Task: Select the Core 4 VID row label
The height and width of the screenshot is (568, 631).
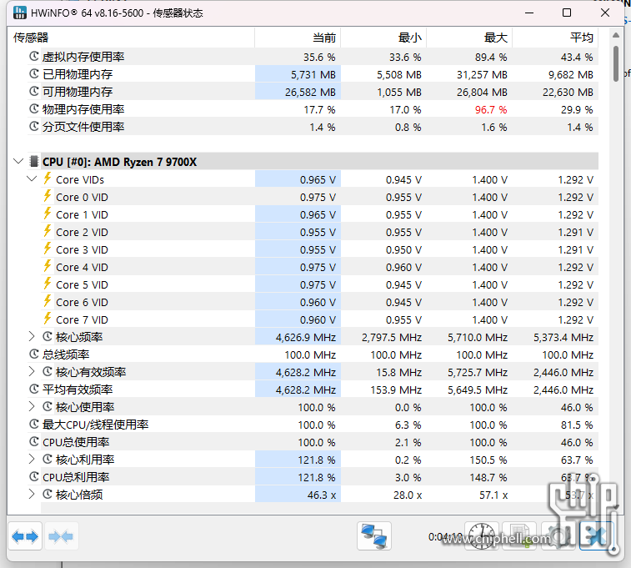Action: pos(82,267)
